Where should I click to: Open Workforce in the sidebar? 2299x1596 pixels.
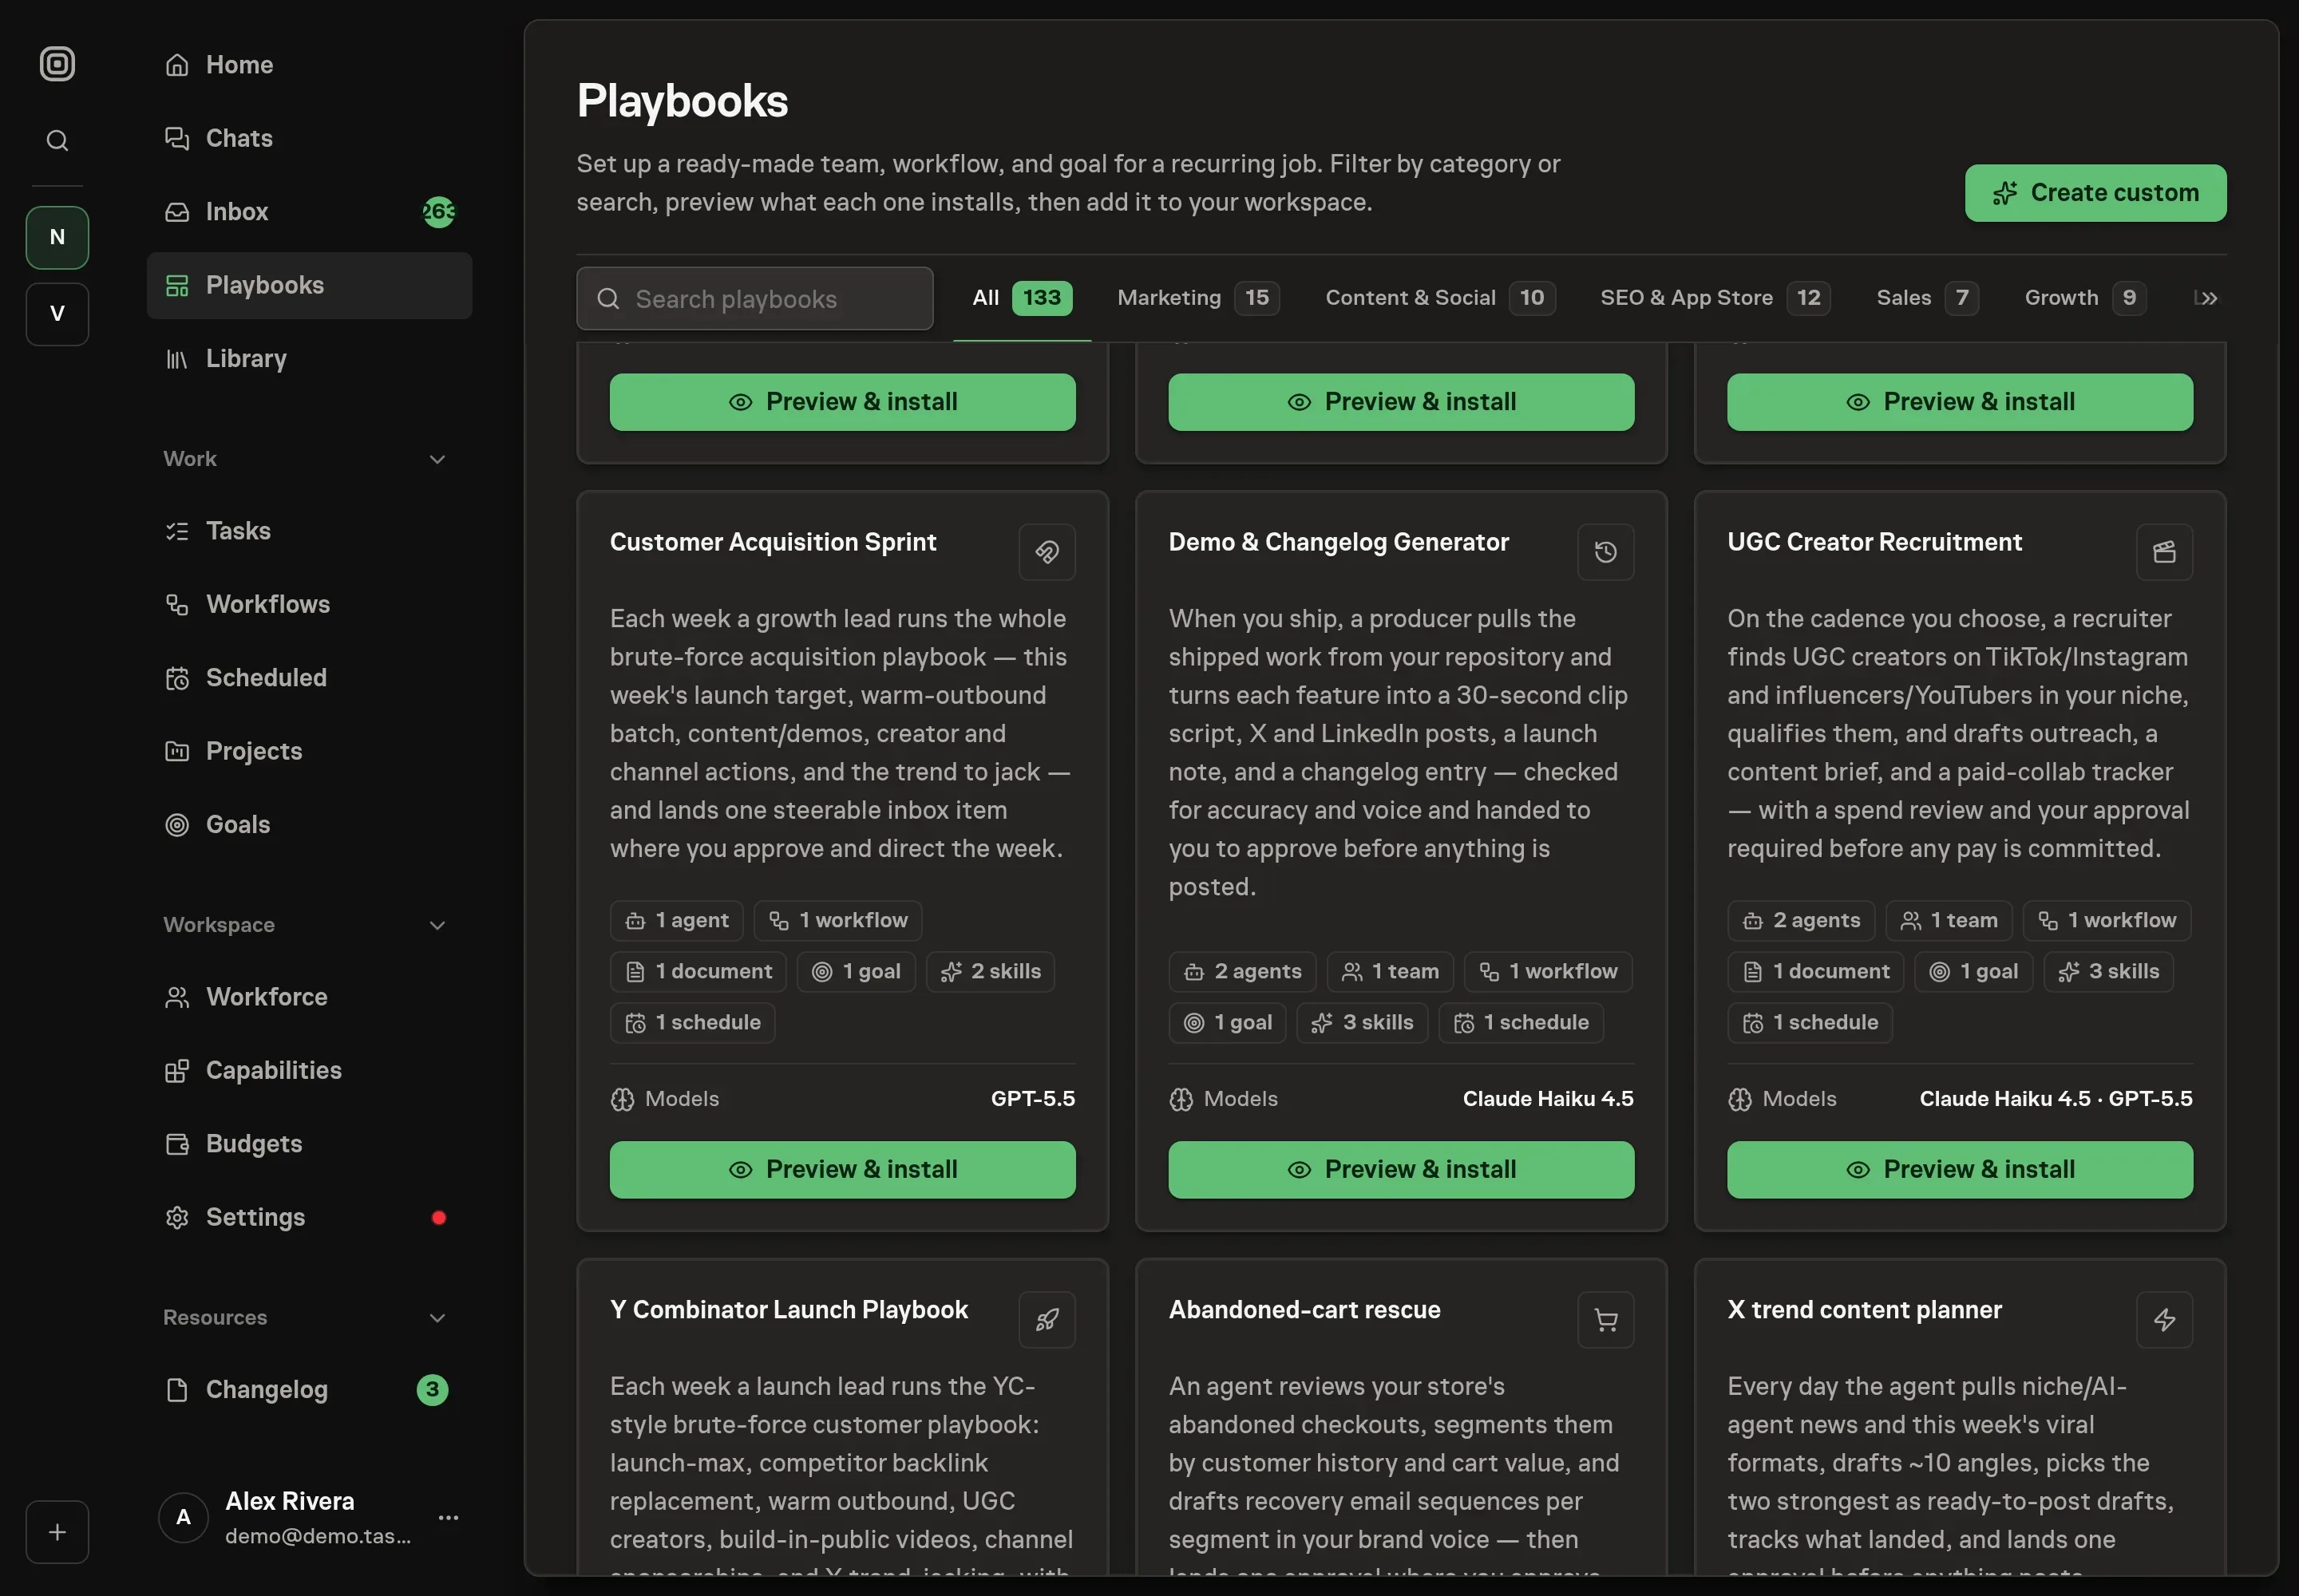point(309,997)
